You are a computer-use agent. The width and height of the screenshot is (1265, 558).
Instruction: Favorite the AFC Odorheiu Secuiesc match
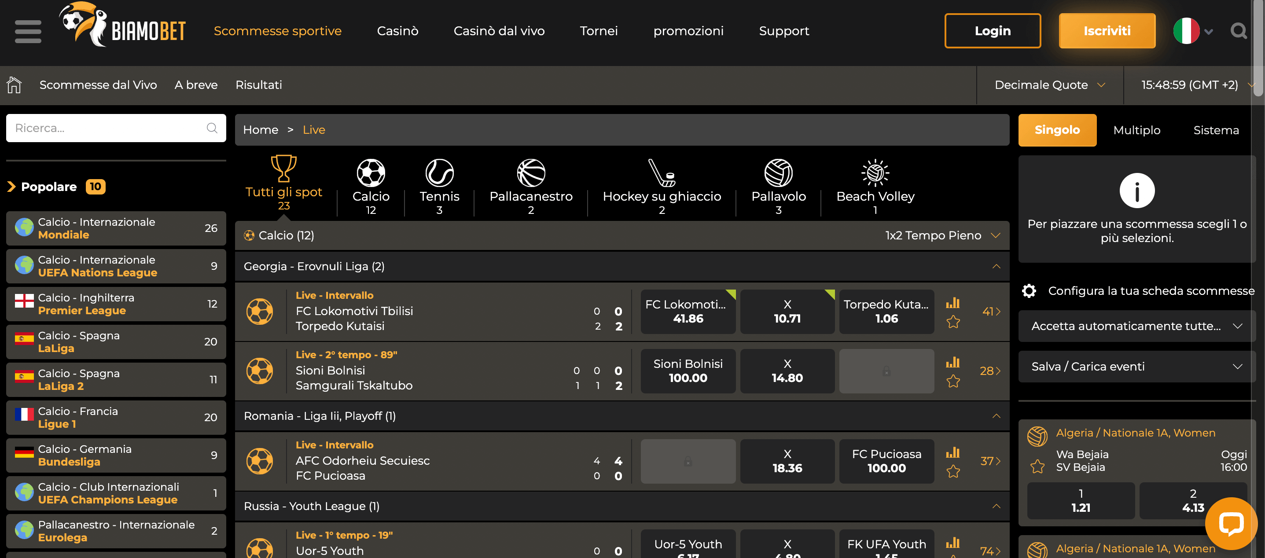(x=954, y=472)
